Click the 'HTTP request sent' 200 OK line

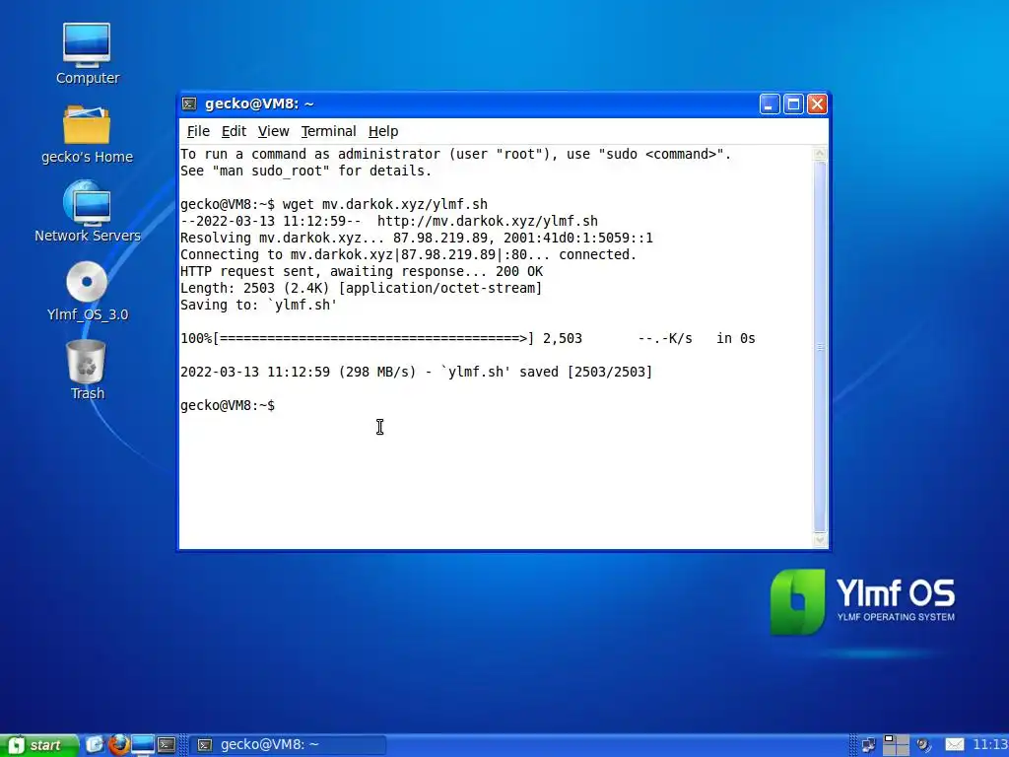click(361, 271)
